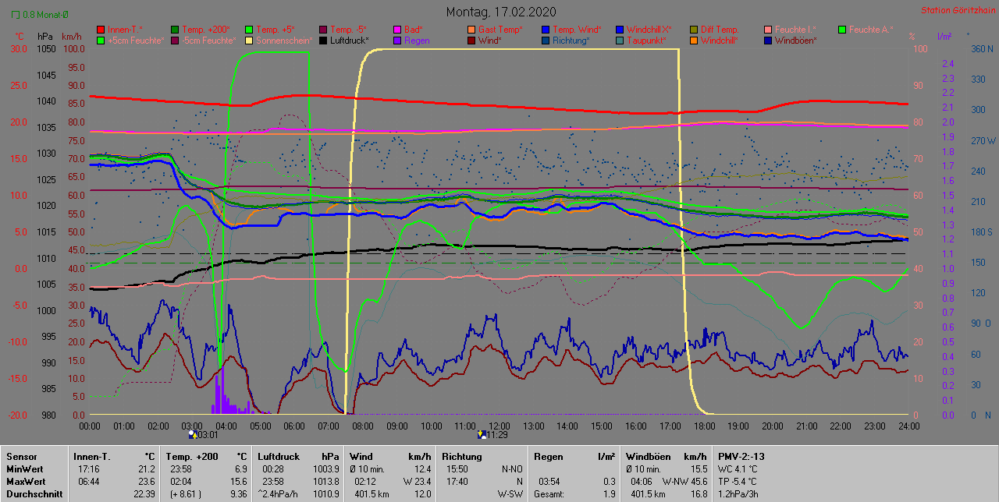
Task: Click the red Innen-T. legend swatch
Action: tap(100, 29)
